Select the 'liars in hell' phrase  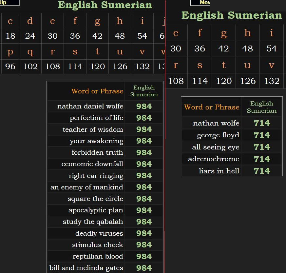tap(219, 171)
